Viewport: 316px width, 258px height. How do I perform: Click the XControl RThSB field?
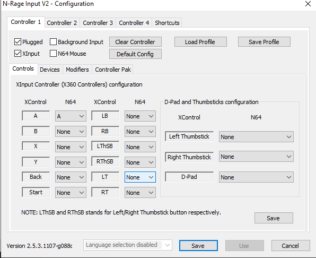click(105, 161)
